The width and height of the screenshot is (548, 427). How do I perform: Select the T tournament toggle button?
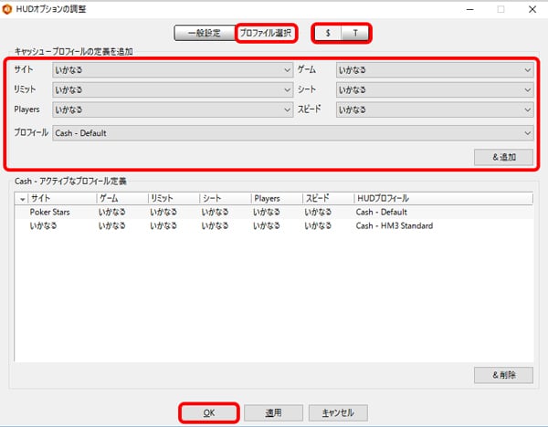pos(356,33)
